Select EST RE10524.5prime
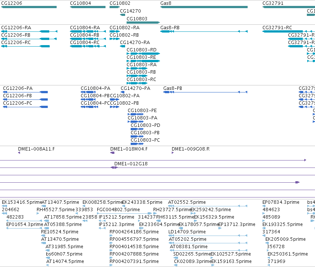Viewport: 315px width, 267px height. pos(44,236)
